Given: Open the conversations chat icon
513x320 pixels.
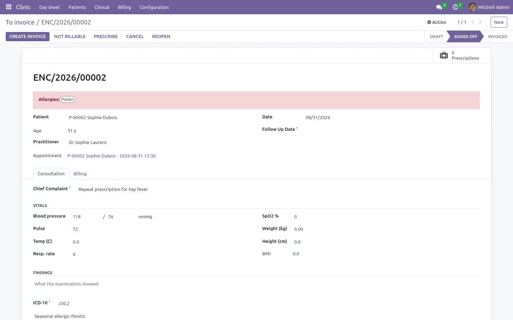Looking at the screenshot, I should 439,7.
